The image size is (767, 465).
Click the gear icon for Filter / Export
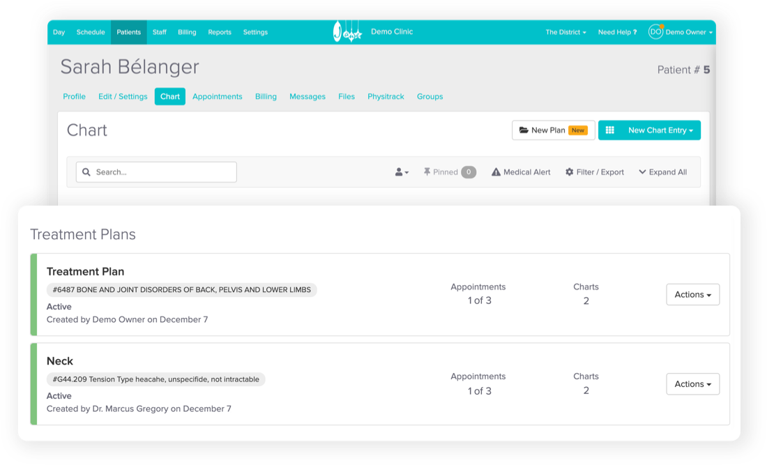[569, 171]
